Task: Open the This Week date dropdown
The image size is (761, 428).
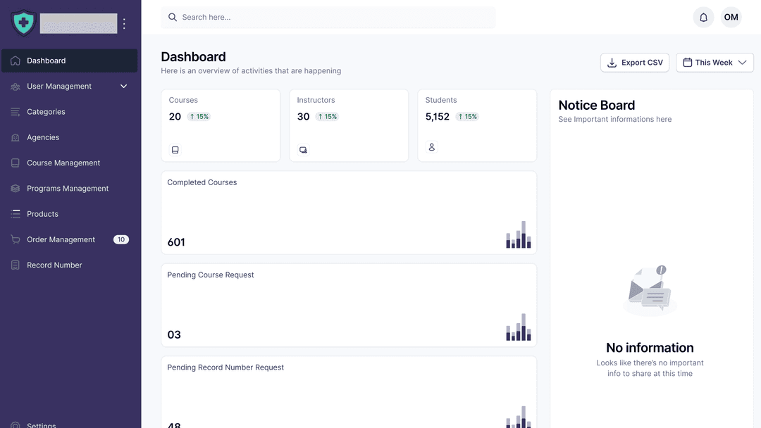Action: tap(714, 63)
